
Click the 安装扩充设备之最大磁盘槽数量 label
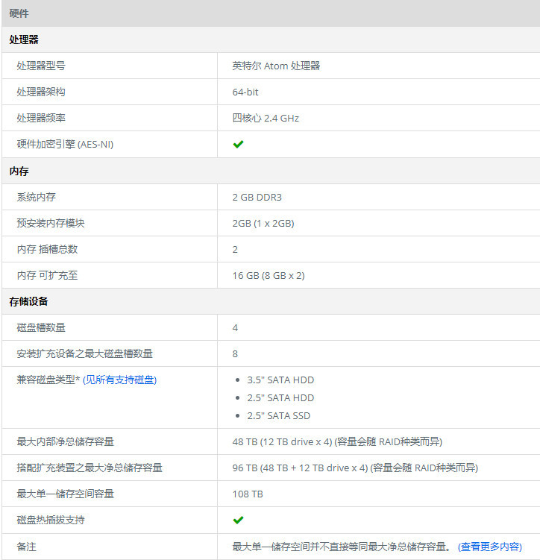[84, 353]
